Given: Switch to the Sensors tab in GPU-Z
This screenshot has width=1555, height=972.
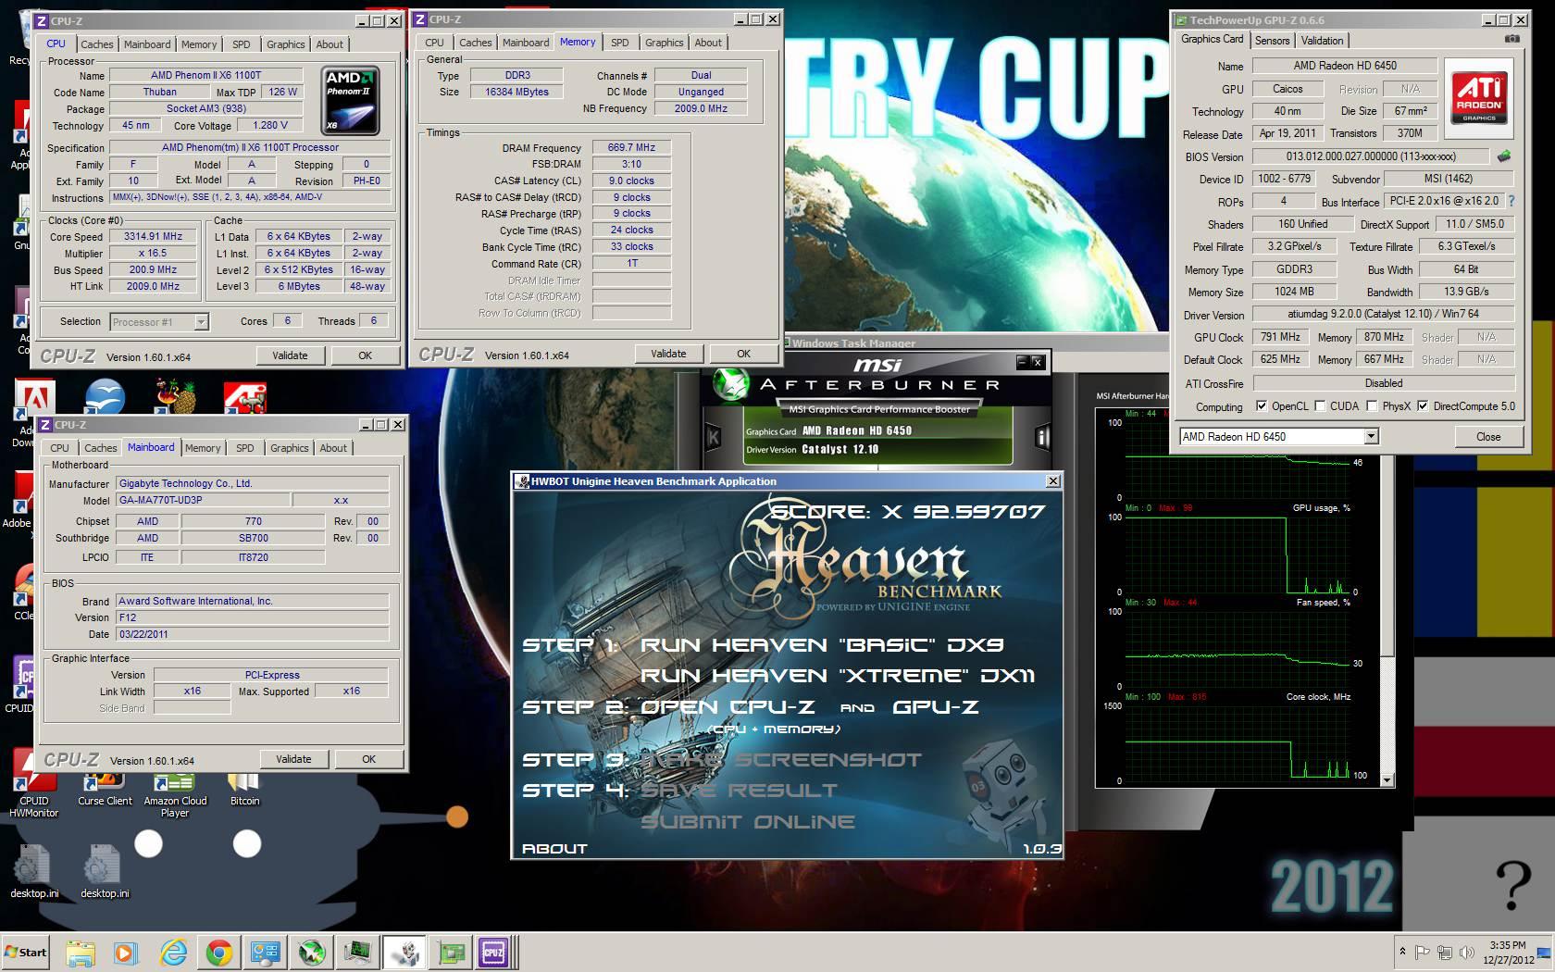Looking at the screenshot, I should 1272,41.
